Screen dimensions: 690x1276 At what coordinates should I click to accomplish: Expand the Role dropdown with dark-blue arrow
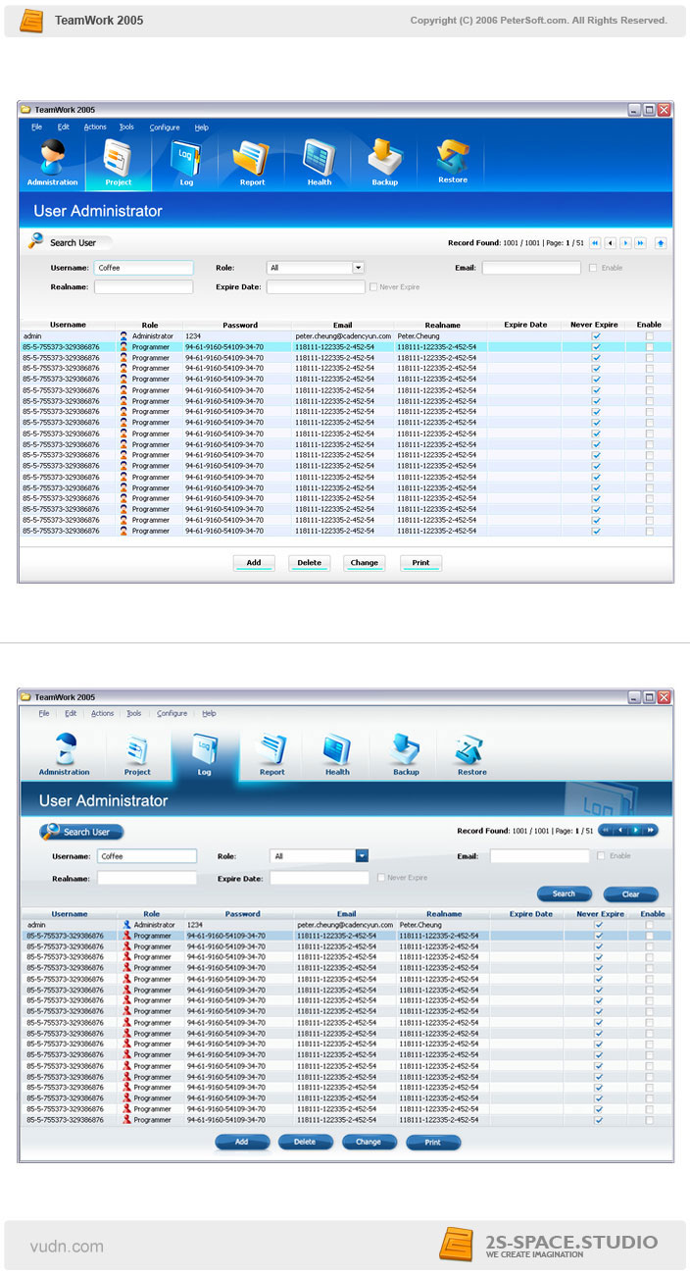point(362,856)
